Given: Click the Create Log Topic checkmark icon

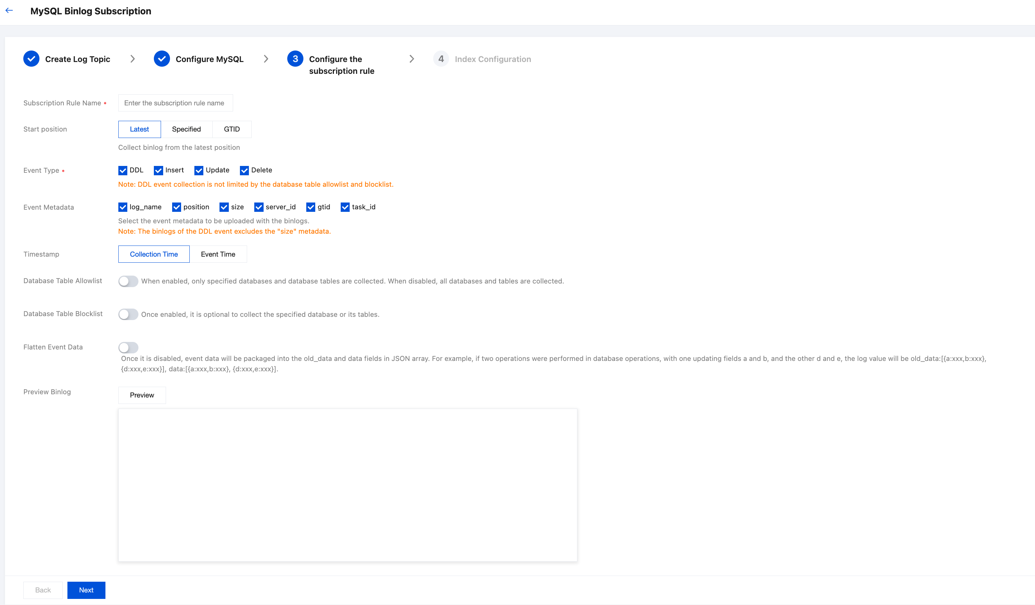Looking at the screenshot, I should [x=31, y=59].
